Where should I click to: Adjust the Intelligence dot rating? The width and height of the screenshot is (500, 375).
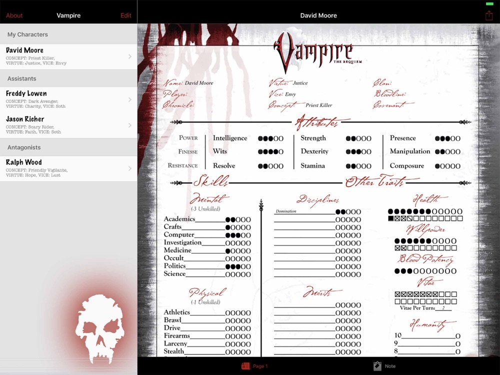pos(270,138)
